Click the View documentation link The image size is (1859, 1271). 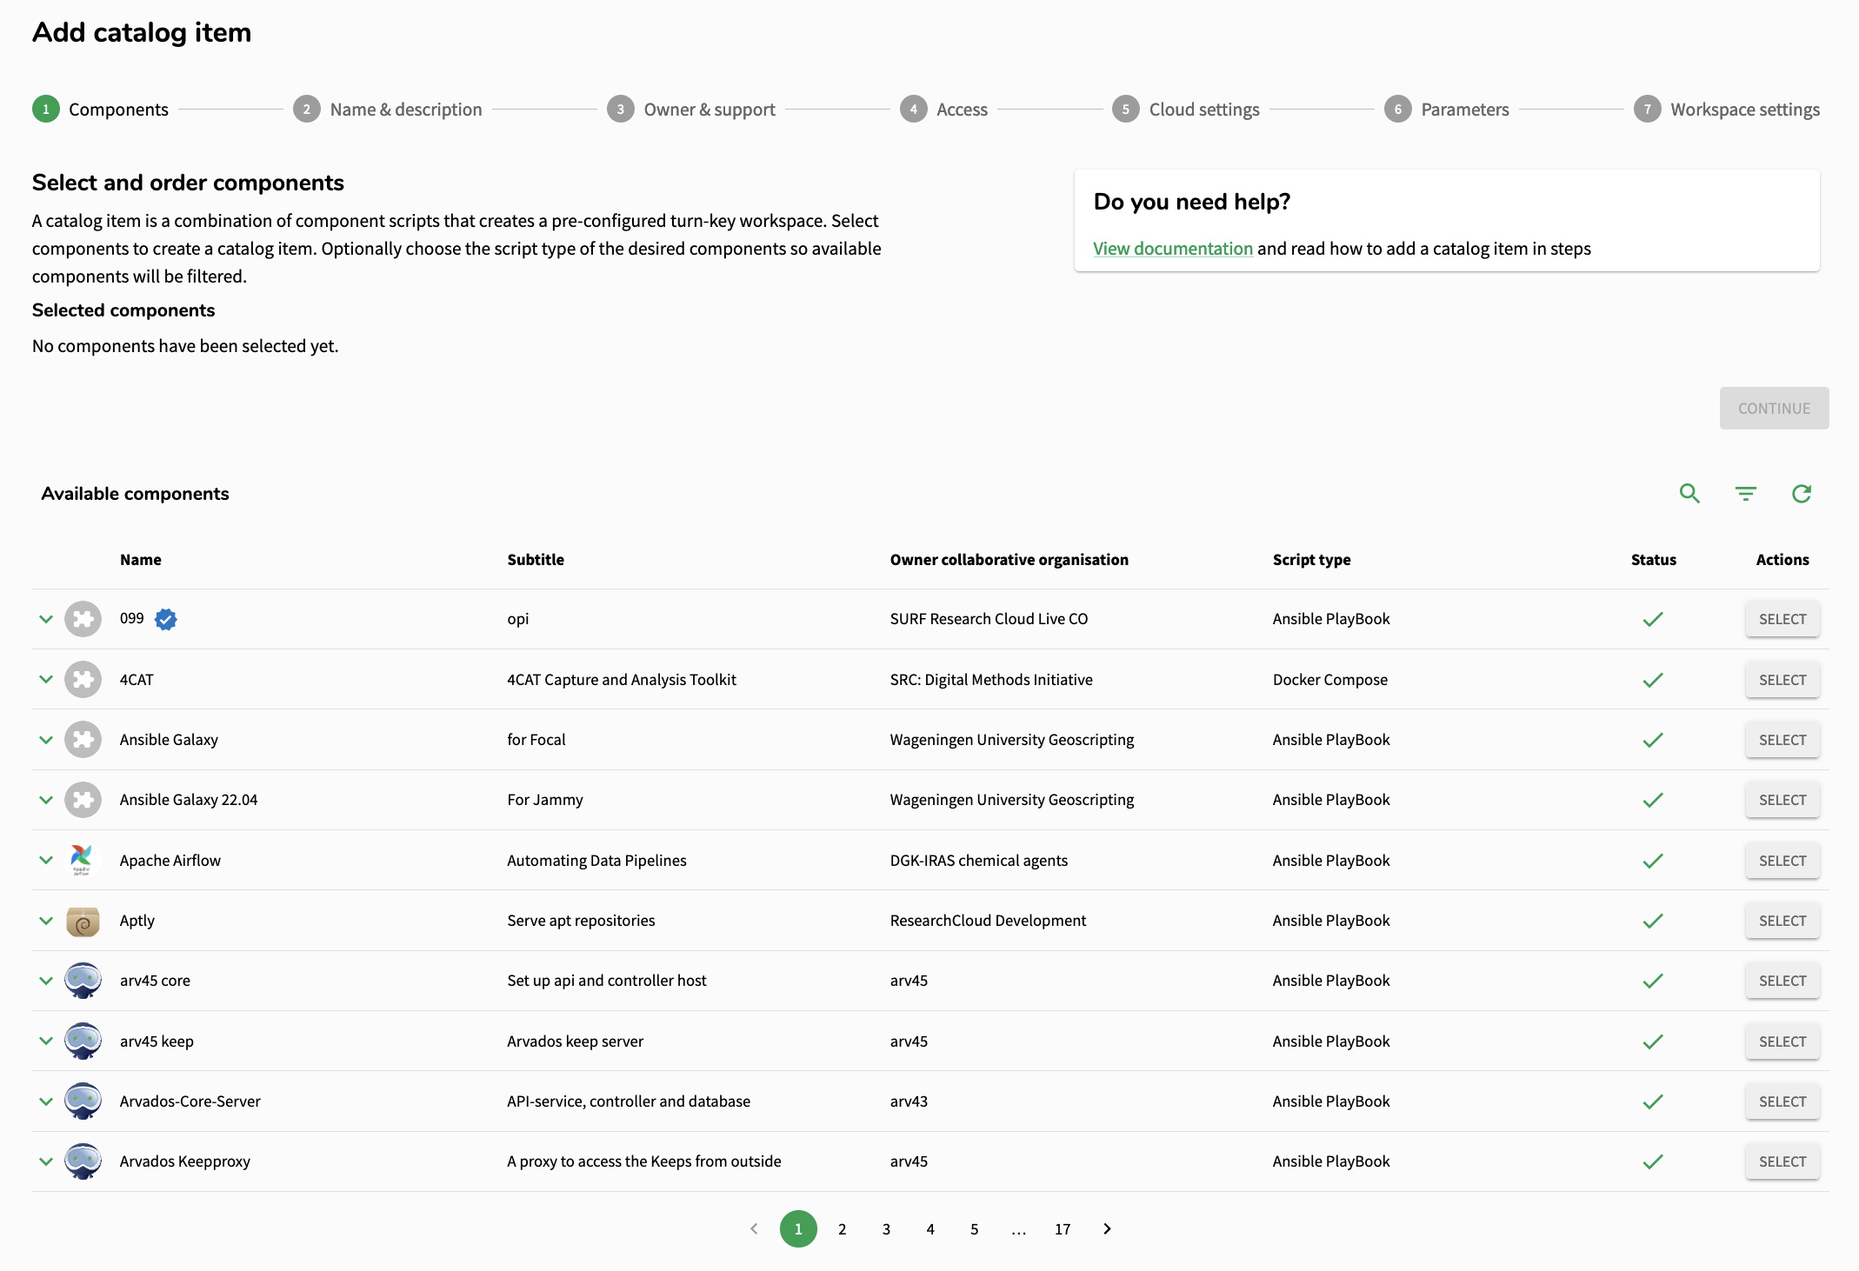1173,249
